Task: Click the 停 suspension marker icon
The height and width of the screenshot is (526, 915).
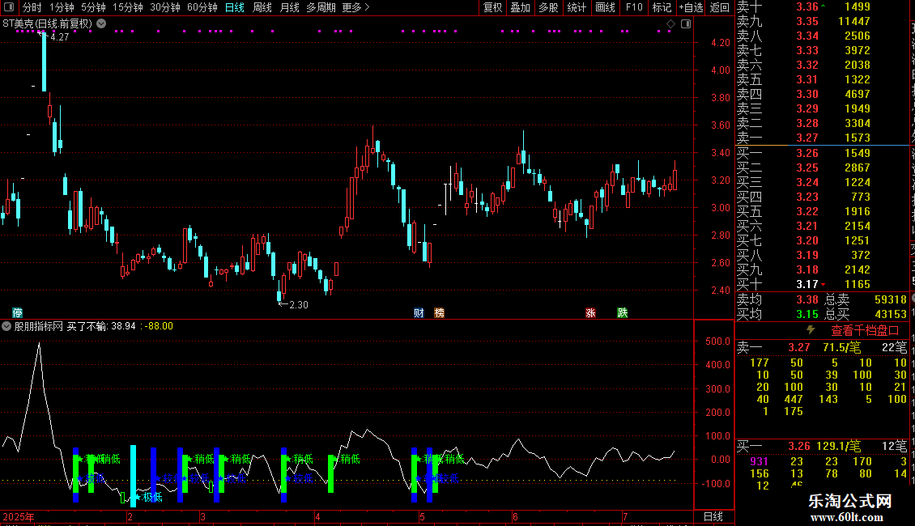Action: 18,312
